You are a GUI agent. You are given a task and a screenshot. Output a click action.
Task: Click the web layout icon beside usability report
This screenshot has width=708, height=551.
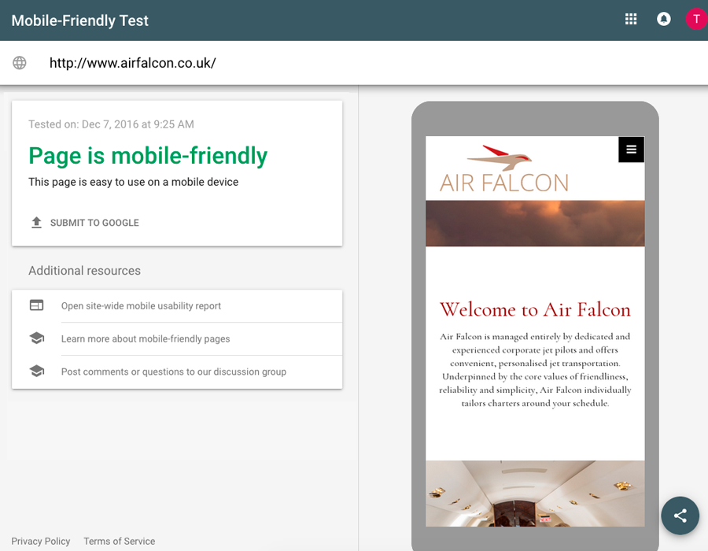coord(36,305)
